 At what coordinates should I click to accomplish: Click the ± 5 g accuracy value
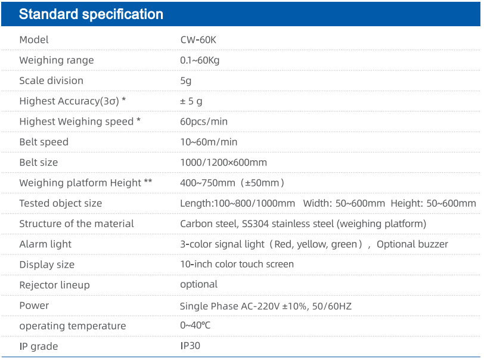[x=191, y=101]
